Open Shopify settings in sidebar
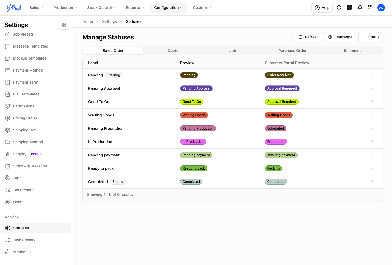This screenshot has width=392, height=265. (36, 154)
